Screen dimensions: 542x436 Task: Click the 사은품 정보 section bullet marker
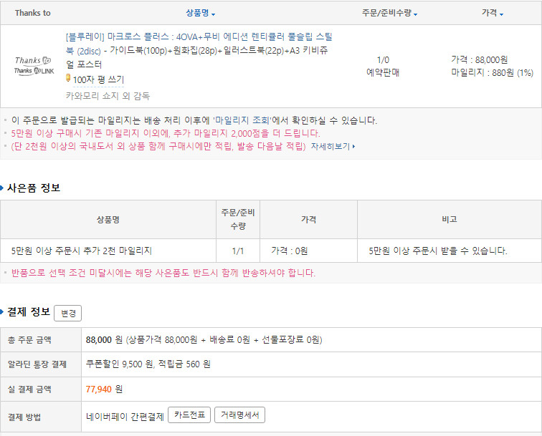3,188
